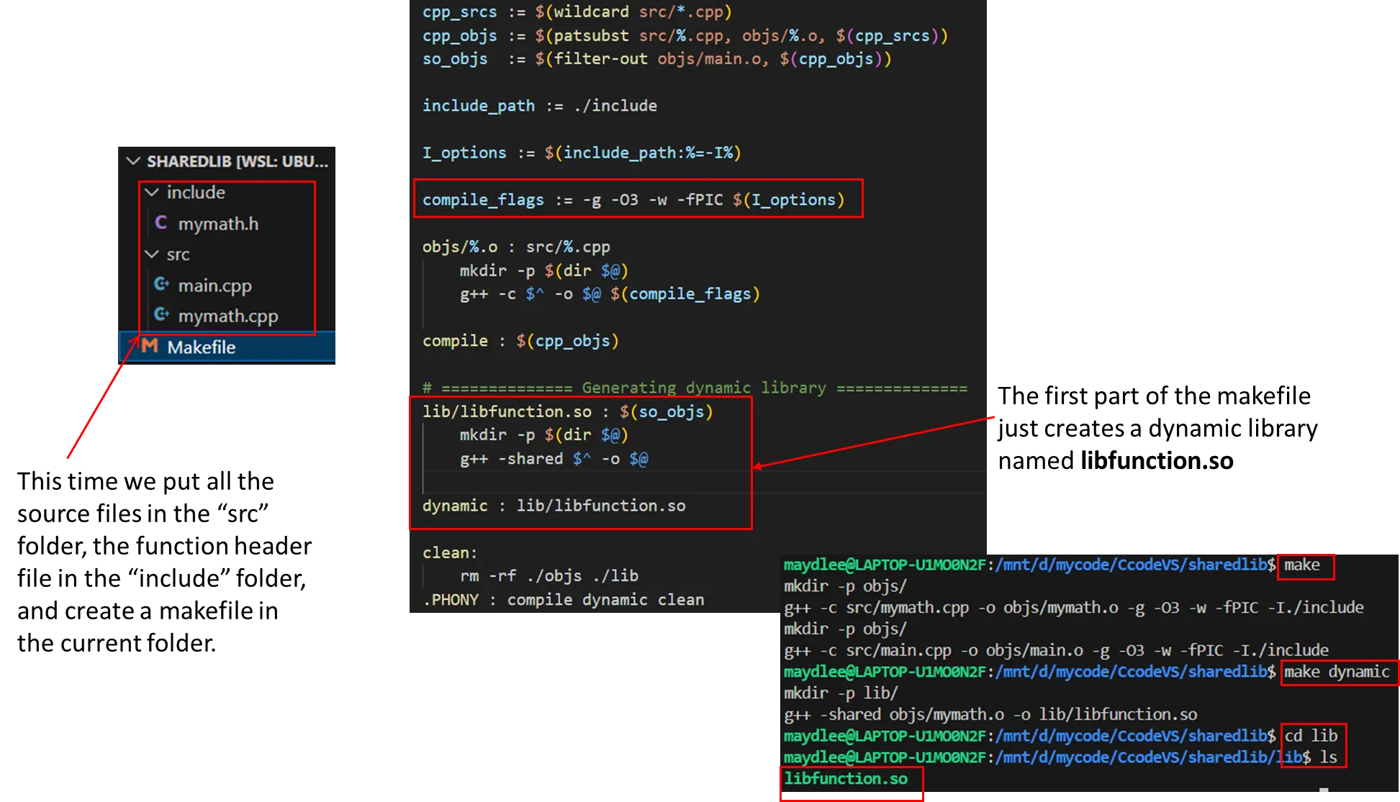Click the compile_flags line in the editor

tap(633, 199)
